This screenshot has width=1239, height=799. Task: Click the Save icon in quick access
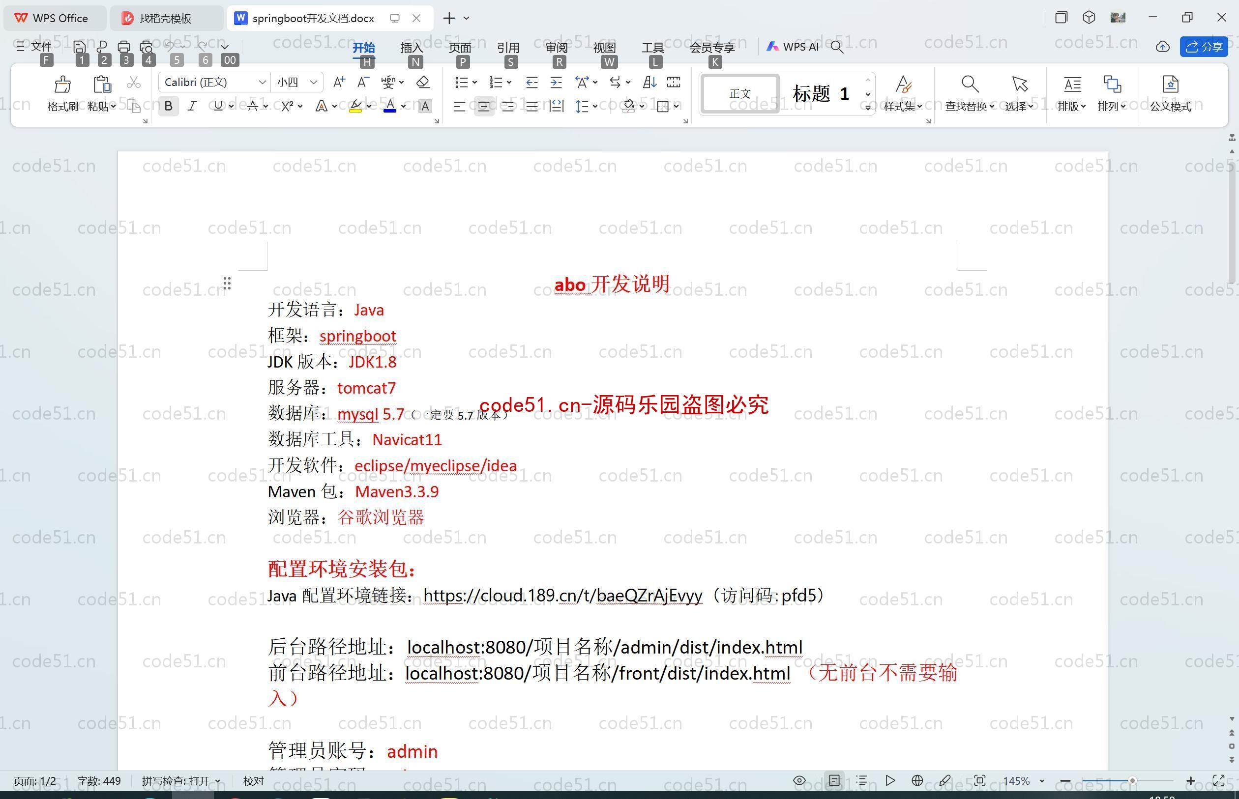click(80, 47)
